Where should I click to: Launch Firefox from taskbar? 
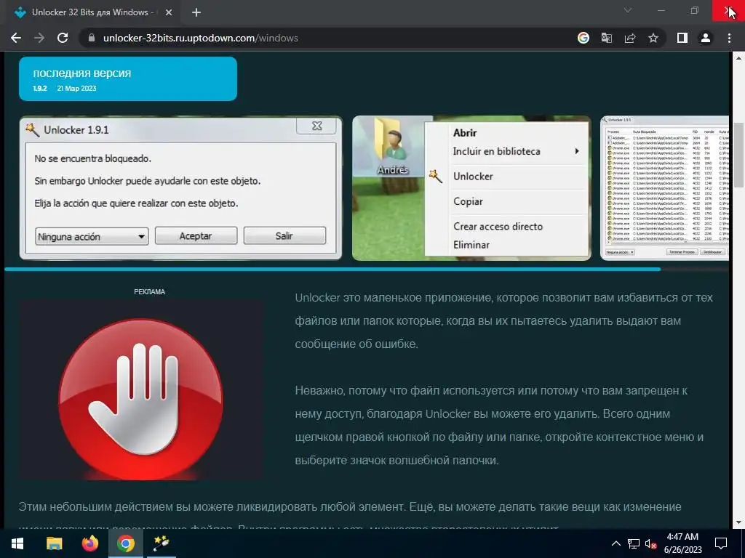(89, 543)
